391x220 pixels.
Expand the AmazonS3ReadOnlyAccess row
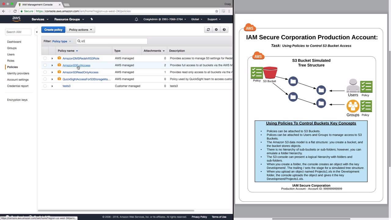[x=52, y=72]
